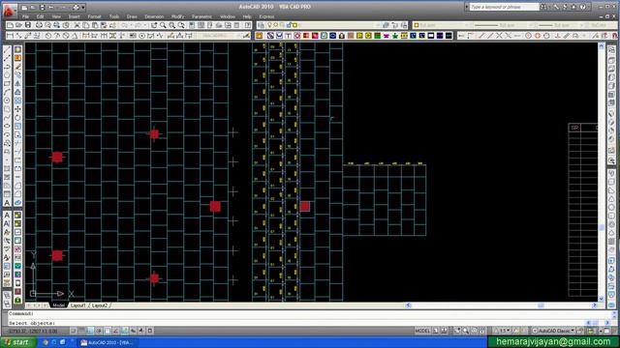The image size is (620, 348).
Task: Select the Center Mark dimension tool
Action: coord(141,36)
